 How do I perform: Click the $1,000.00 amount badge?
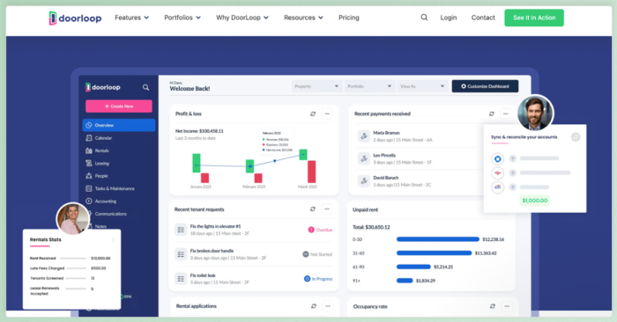pos(535,201)
